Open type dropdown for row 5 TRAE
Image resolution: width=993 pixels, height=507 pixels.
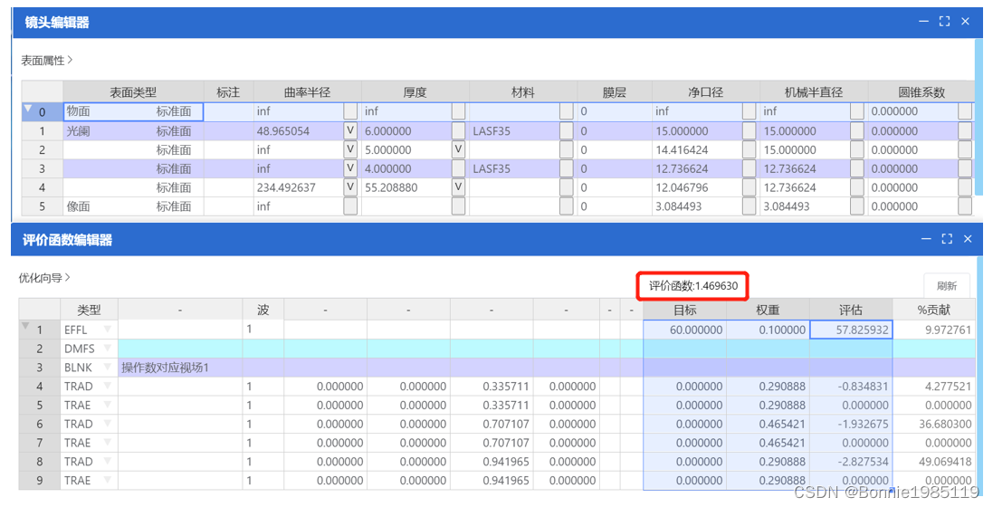(107, 405)
